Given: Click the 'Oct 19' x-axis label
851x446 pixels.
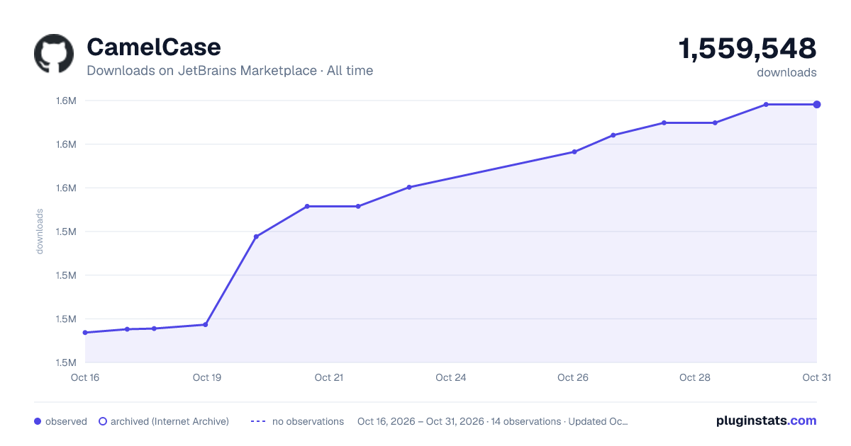Looking at the screenshot, I should point(207,377).
